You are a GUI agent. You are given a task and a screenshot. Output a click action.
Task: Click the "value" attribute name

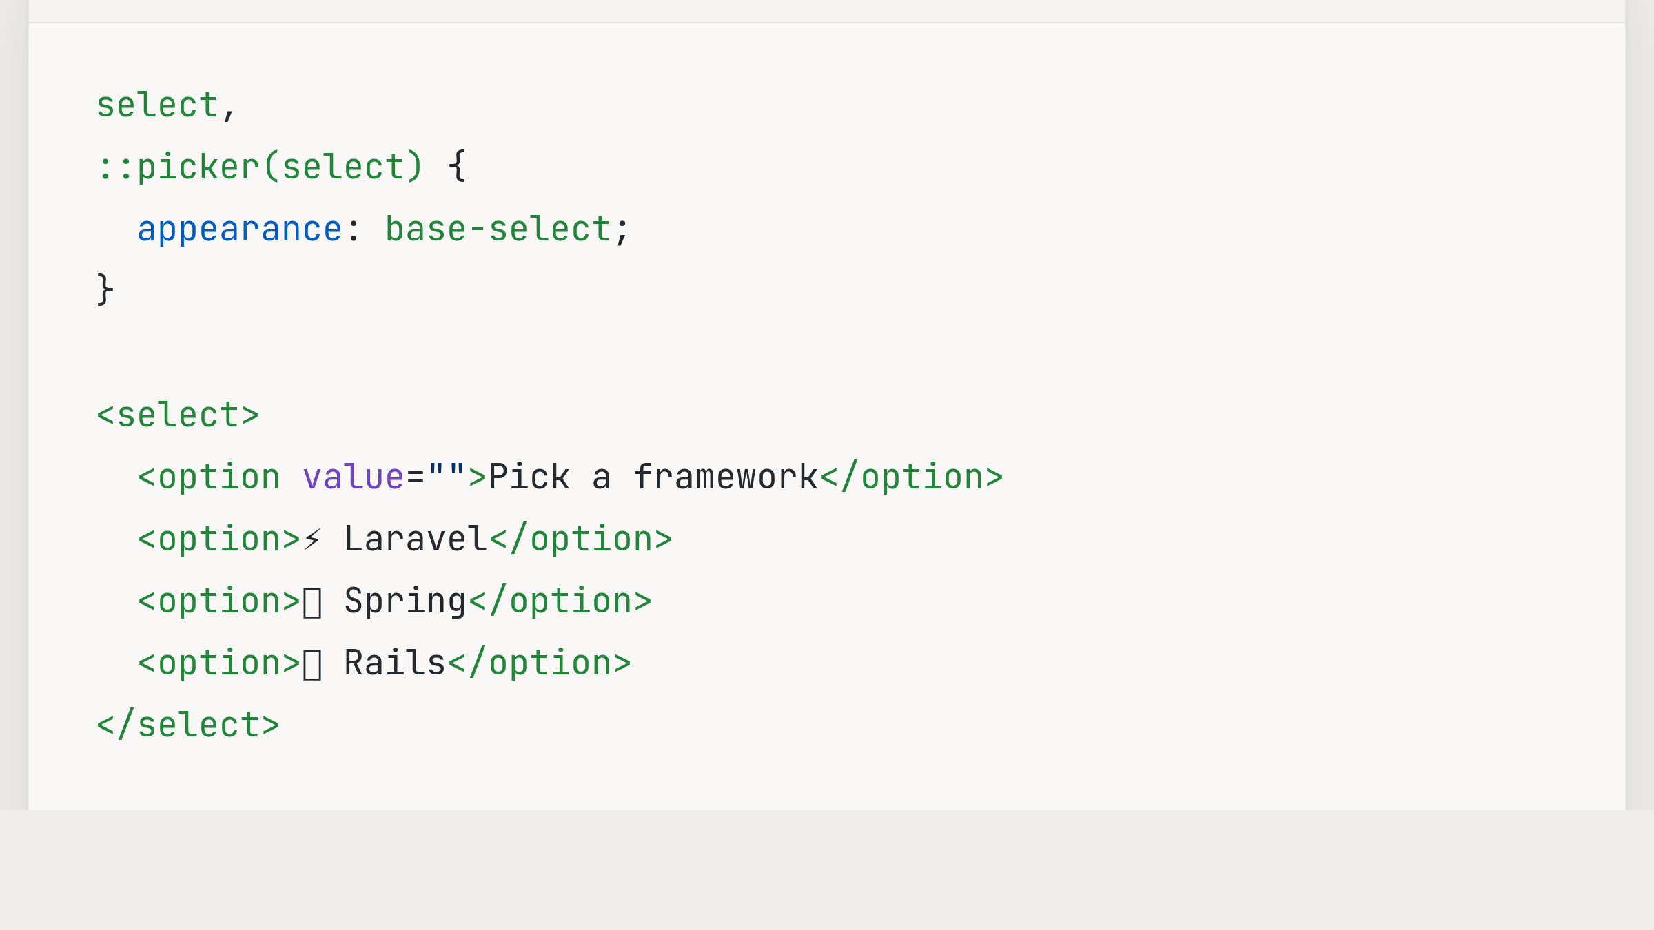353,477
